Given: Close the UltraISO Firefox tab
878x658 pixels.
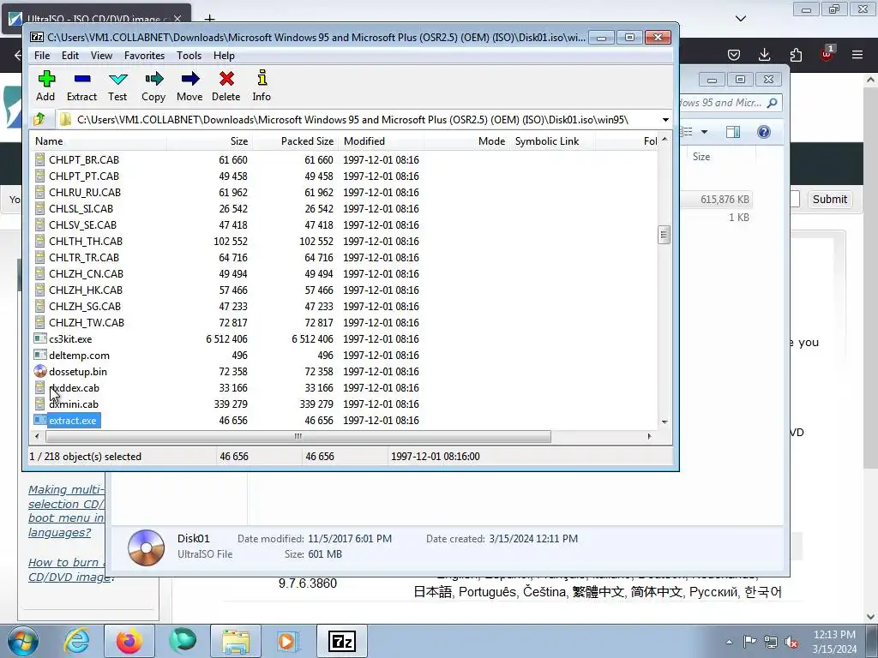Looking at the screenshot, I should tap(177, 19).
